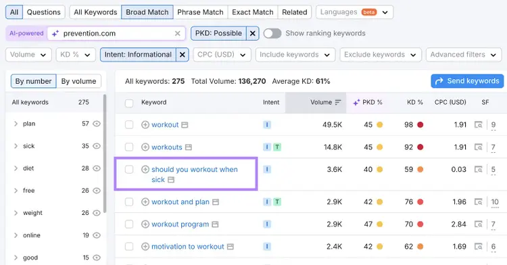Select the Phrase Match tab
507x265 pixels.
[200, 12]
